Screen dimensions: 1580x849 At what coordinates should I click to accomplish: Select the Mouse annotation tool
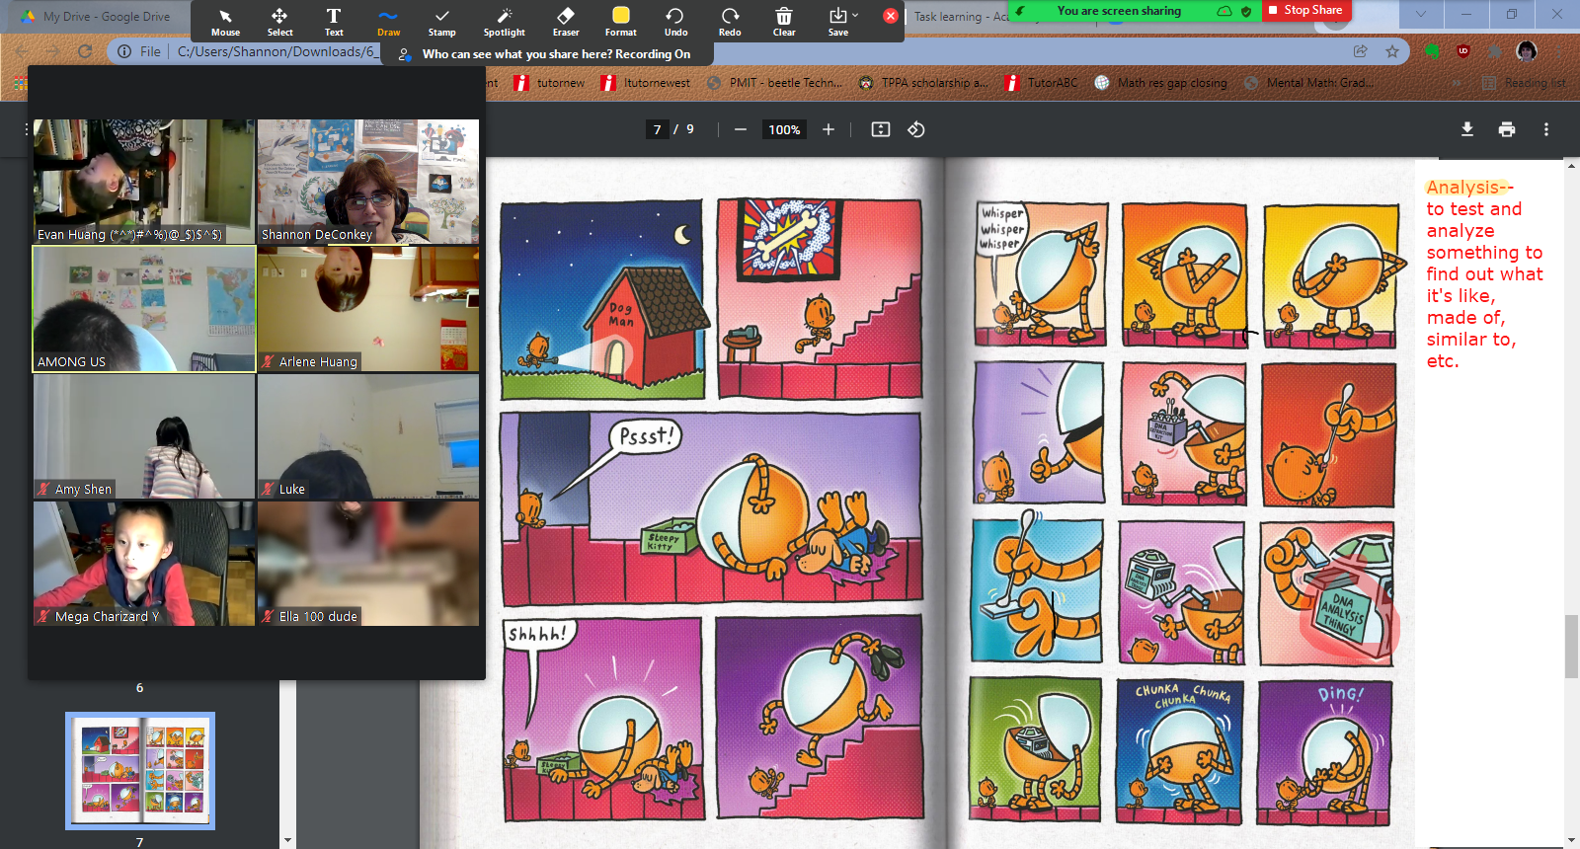pyautogui.click(x=225, y=22)
